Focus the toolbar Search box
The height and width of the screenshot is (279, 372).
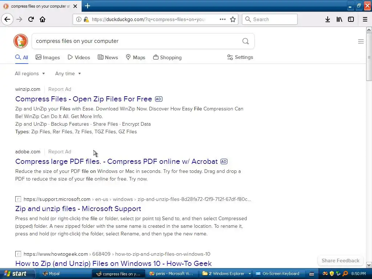pos(270,19)
